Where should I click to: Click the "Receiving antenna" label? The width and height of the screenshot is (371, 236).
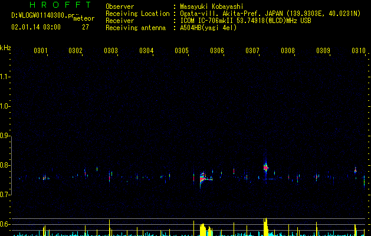[136, 28]
